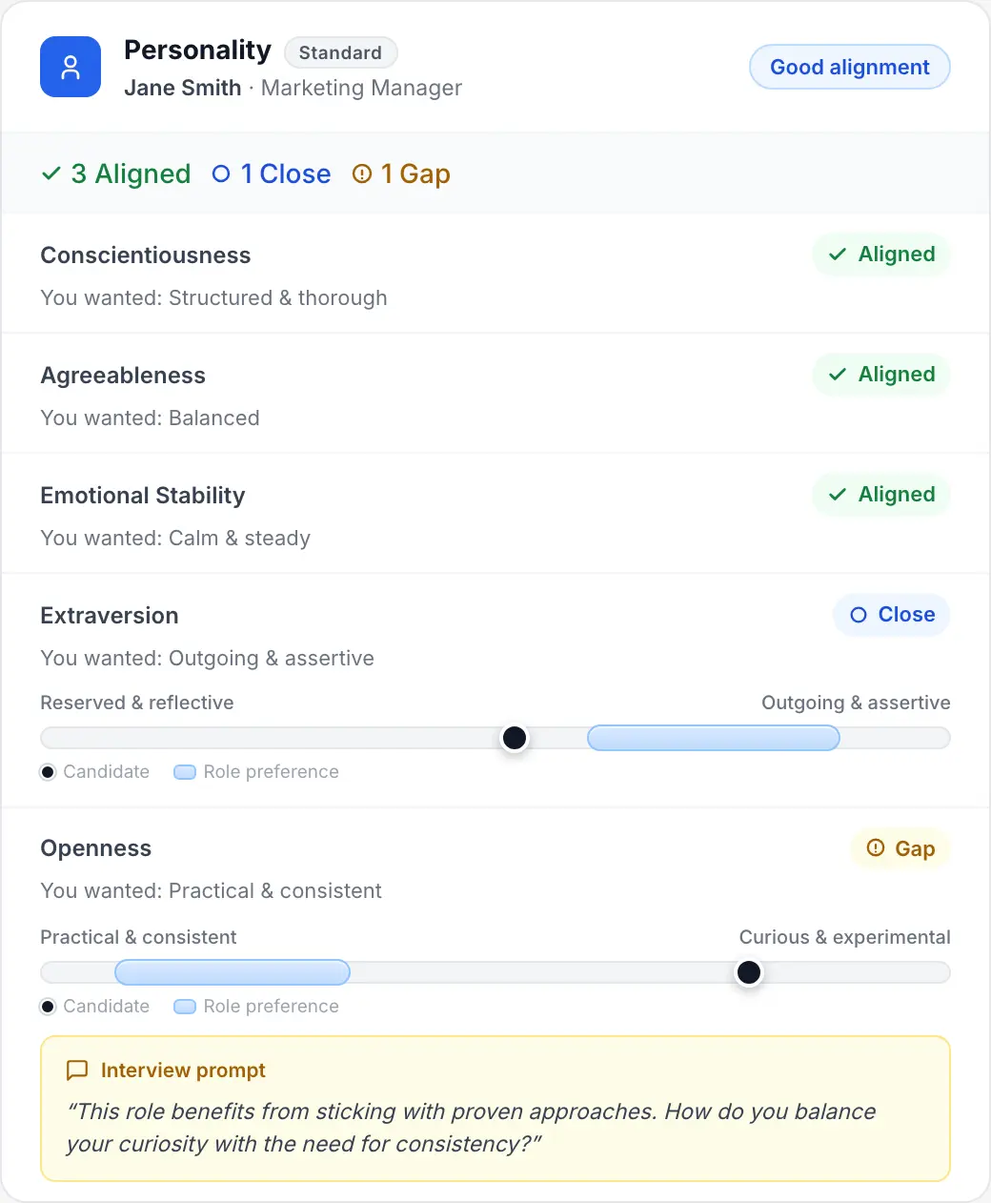Open the Good alignment status pill

[849, 67]
